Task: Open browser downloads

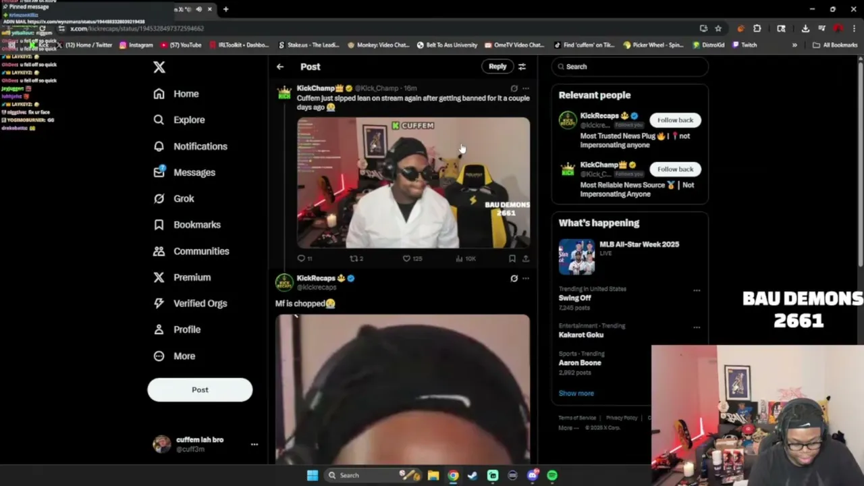Action: point(805,28)
